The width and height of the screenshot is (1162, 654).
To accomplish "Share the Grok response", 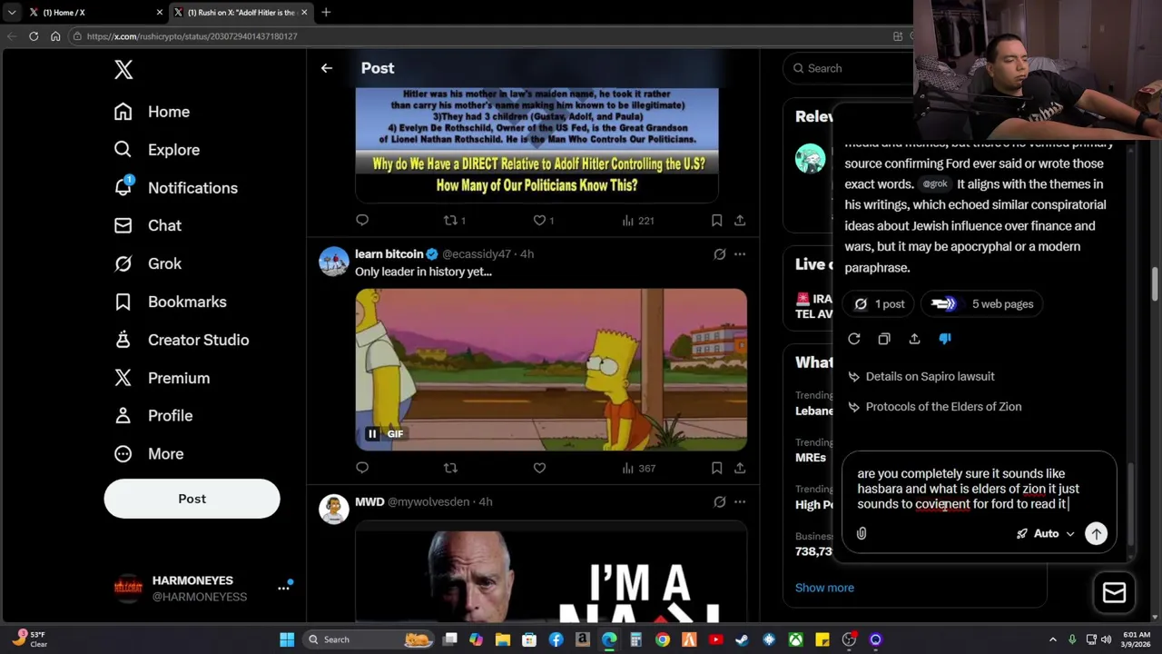I will point(914,339).
